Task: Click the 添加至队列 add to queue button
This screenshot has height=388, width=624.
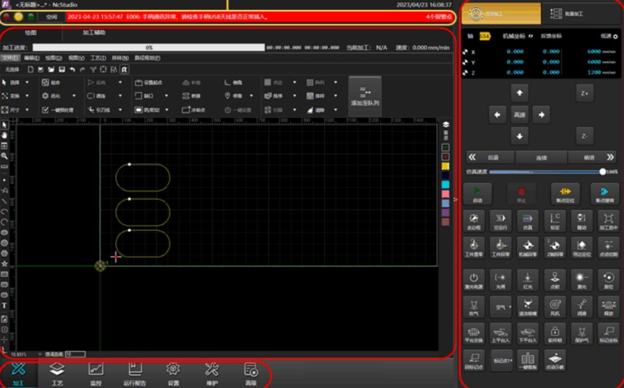Action: pyautogui.click(x=365, y=96)
